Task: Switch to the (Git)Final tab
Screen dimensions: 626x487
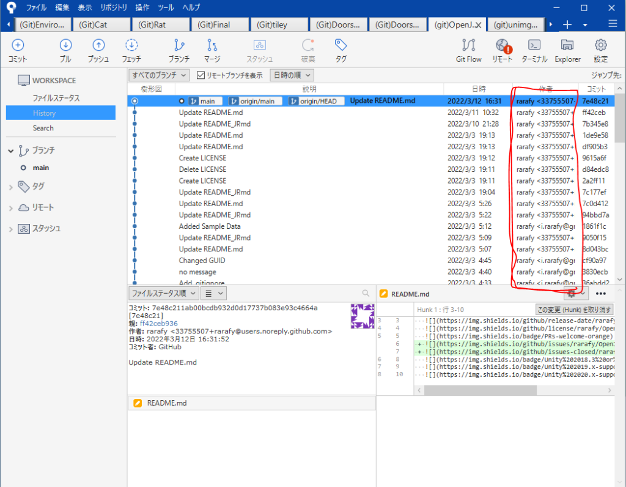Action: click(x=219, y=24)
